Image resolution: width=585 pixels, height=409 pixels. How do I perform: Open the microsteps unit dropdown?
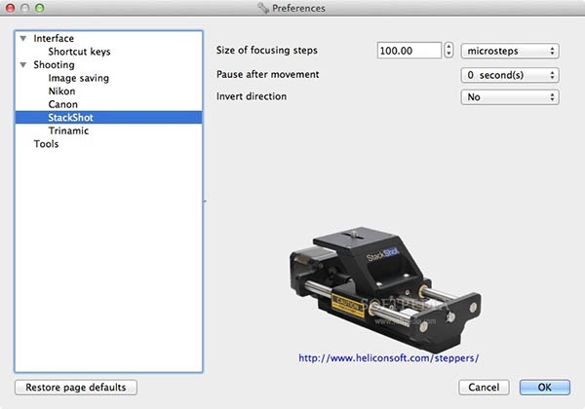pyautogui.click(x=508, y=51)
